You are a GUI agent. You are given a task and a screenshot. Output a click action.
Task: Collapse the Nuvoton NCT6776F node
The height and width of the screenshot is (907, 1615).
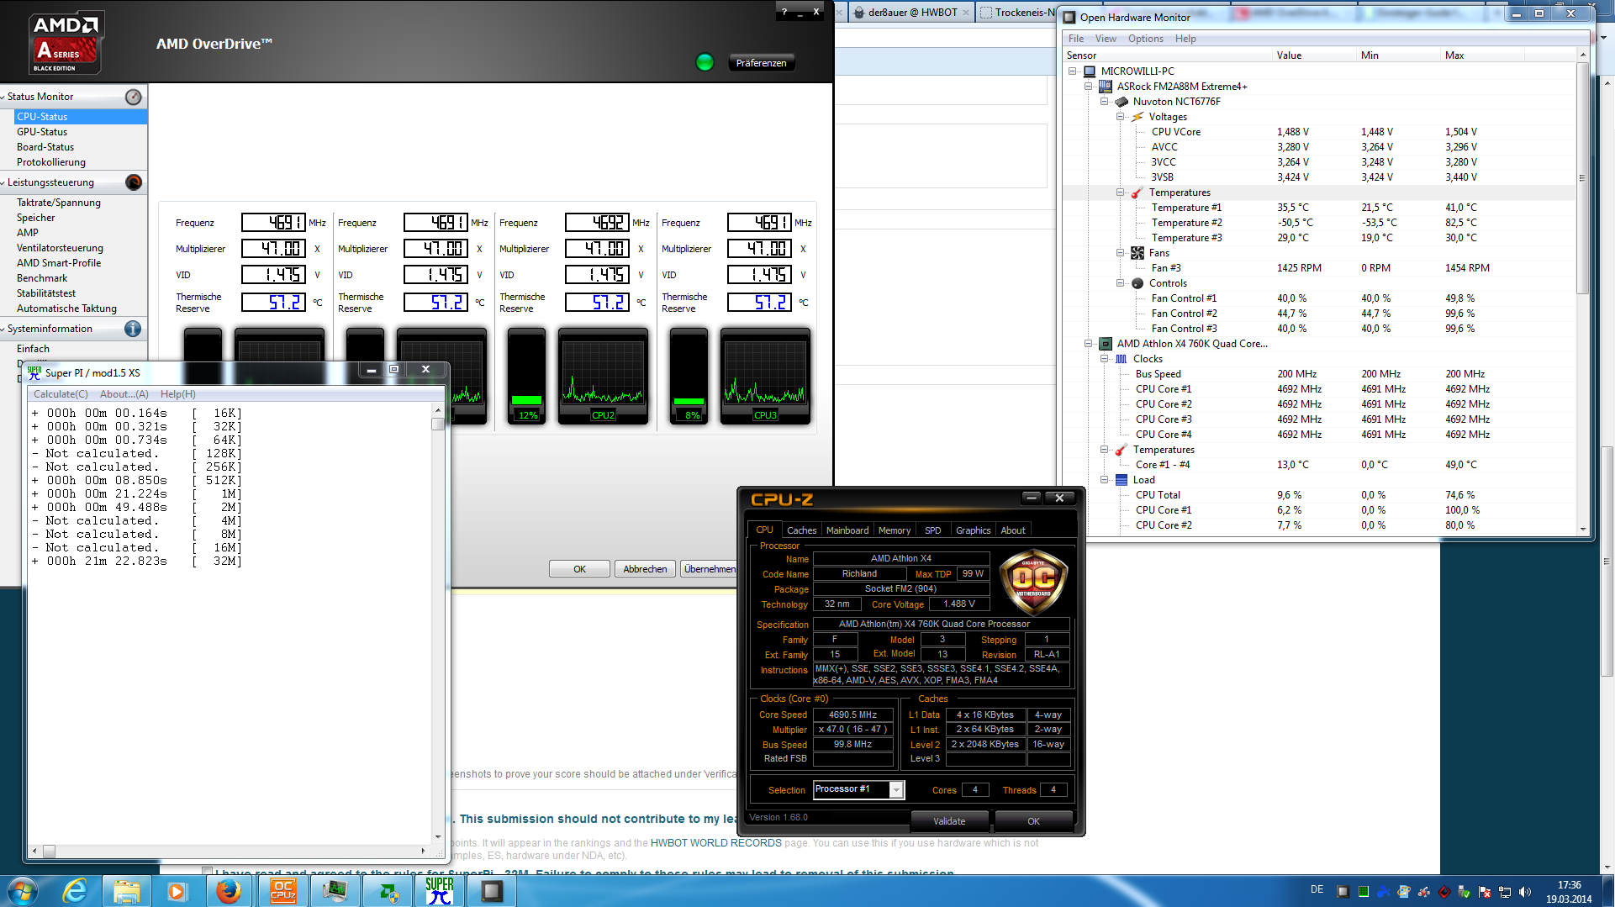(1105, 102)
